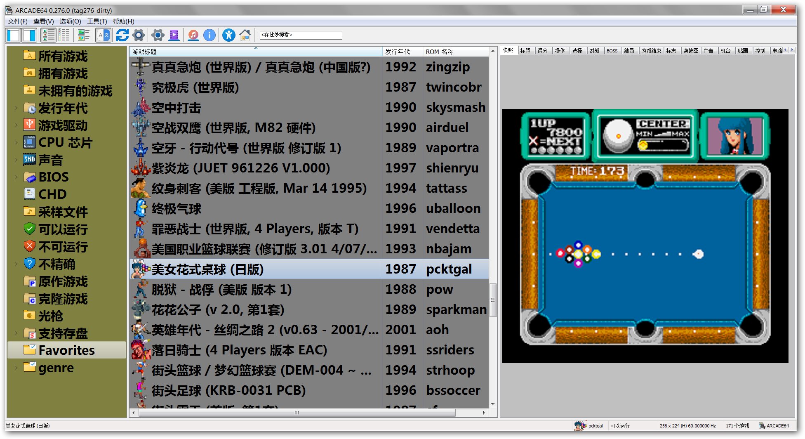Click the purple video filmstrip icon
805x439 pixels.
174,35
